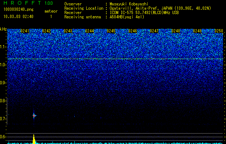Click the meteor count value 1
Image resolution: width=226 pixels, height=144 pixels.
(x=51, y=17)
